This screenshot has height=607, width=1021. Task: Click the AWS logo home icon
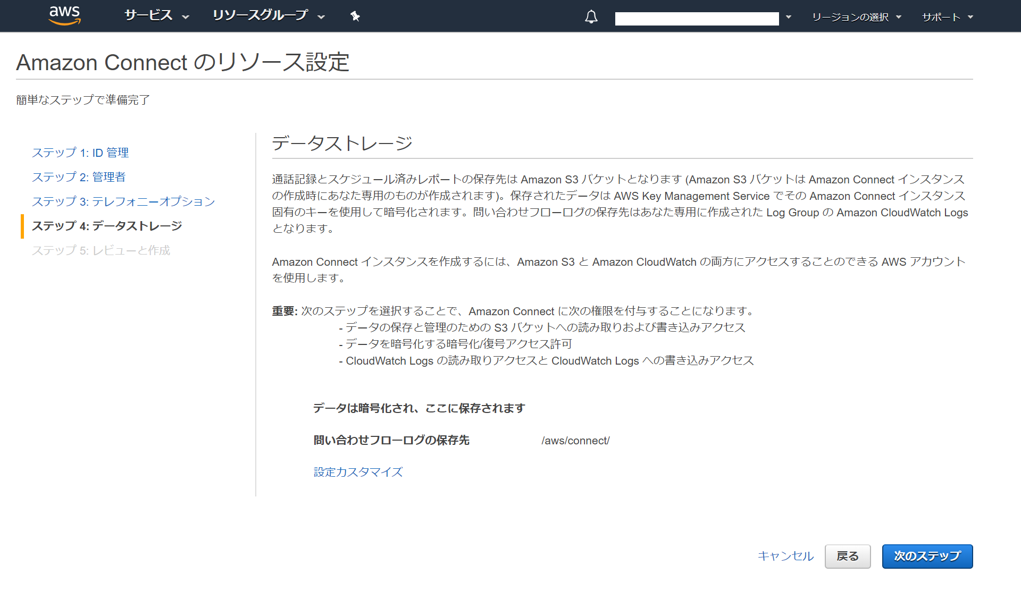tap(64, 16)
